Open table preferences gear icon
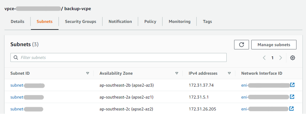306x114 pixels. pos(292,58)
